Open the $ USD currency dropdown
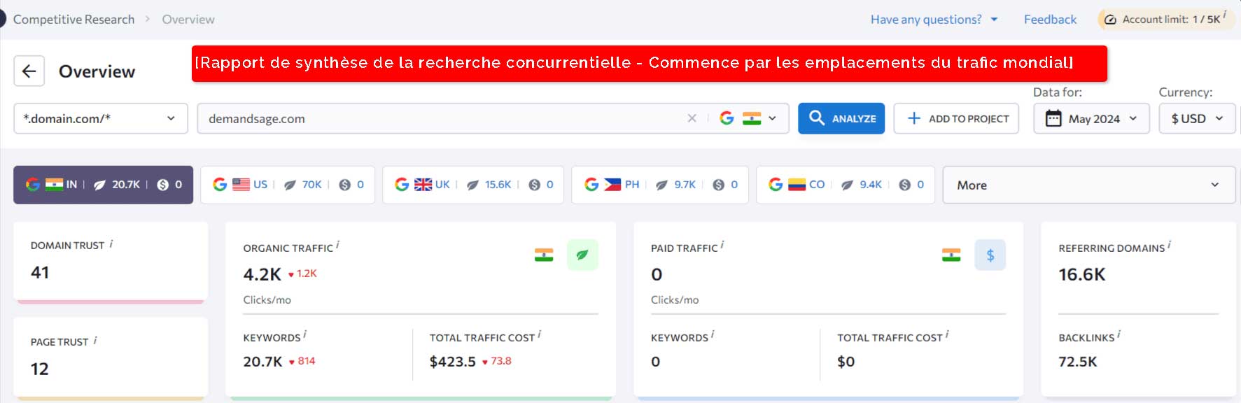The height and width of the screenshot is (403, 1241). 1197,118
